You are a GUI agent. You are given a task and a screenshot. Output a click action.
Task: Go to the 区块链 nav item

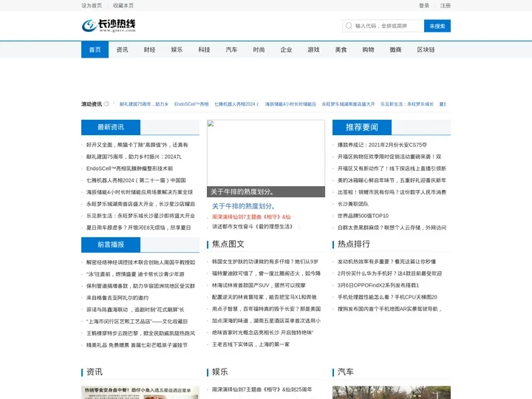coord(426,50)
